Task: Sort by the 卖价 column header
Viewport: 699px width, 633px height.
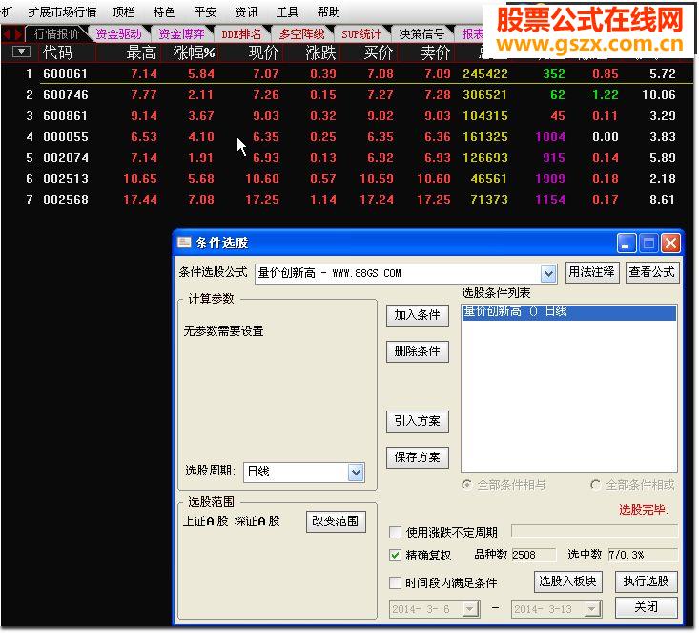Action: coord(435,53)
